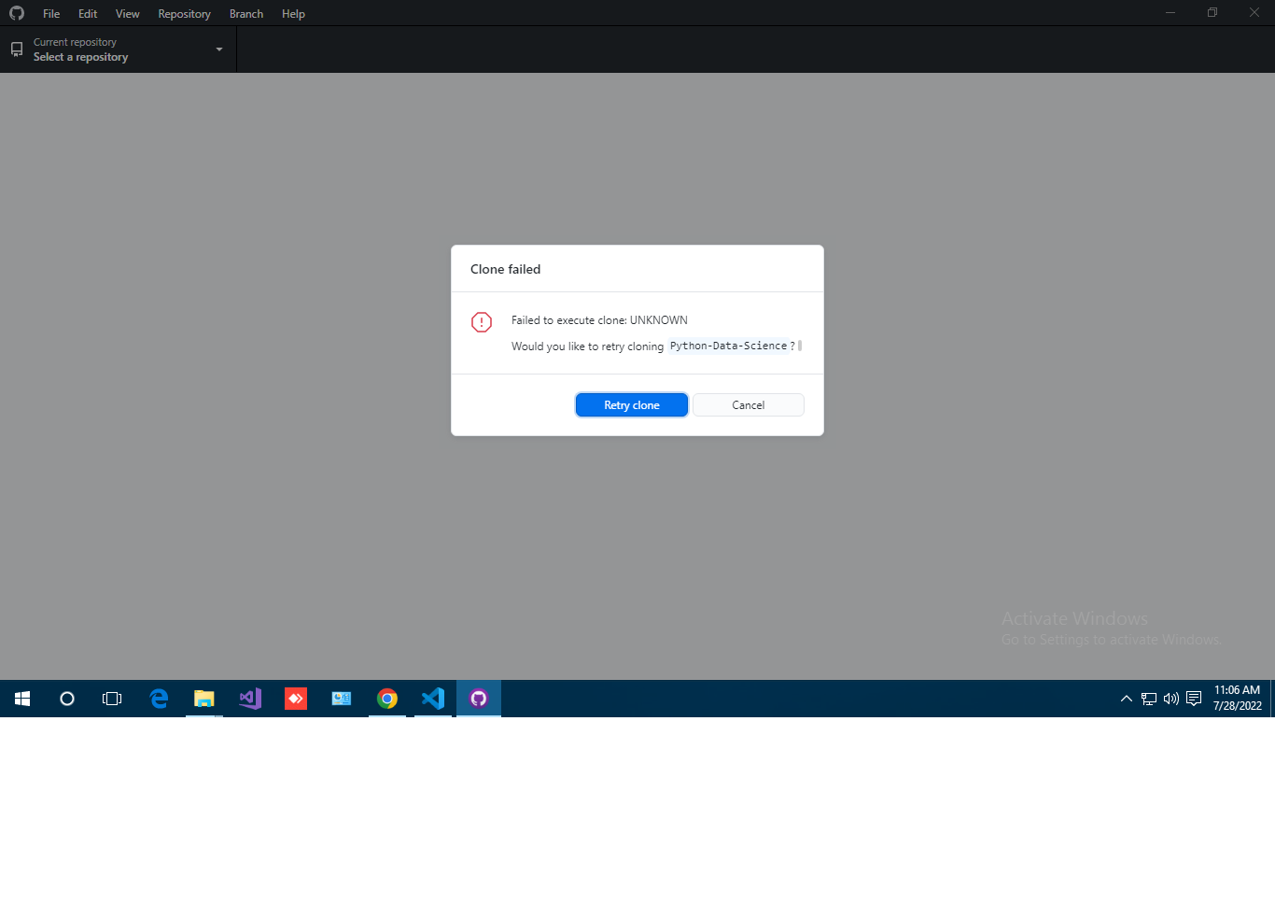Image resolution: width=1275 pixels, height=919 pixels.
Task: Click the red error icon in the dialog
Action: 481,321
